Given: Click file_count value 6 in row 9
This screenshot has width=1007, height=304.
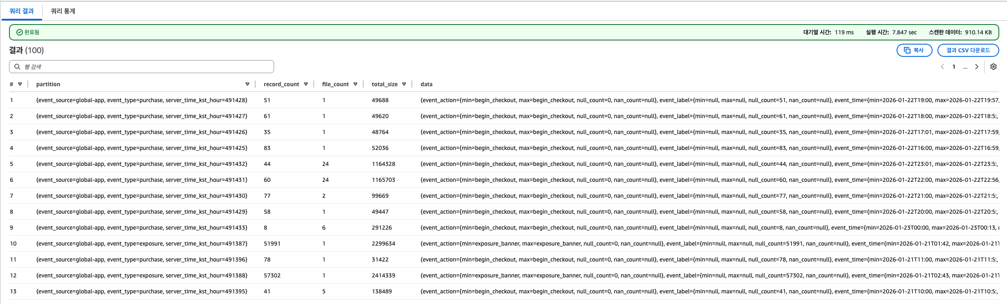Looking at the screenshot, I should (x=324, y=228).
